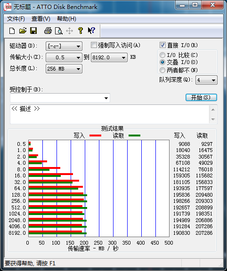Click the 1024.0 transfer size row label

click(x=17, y=214)
